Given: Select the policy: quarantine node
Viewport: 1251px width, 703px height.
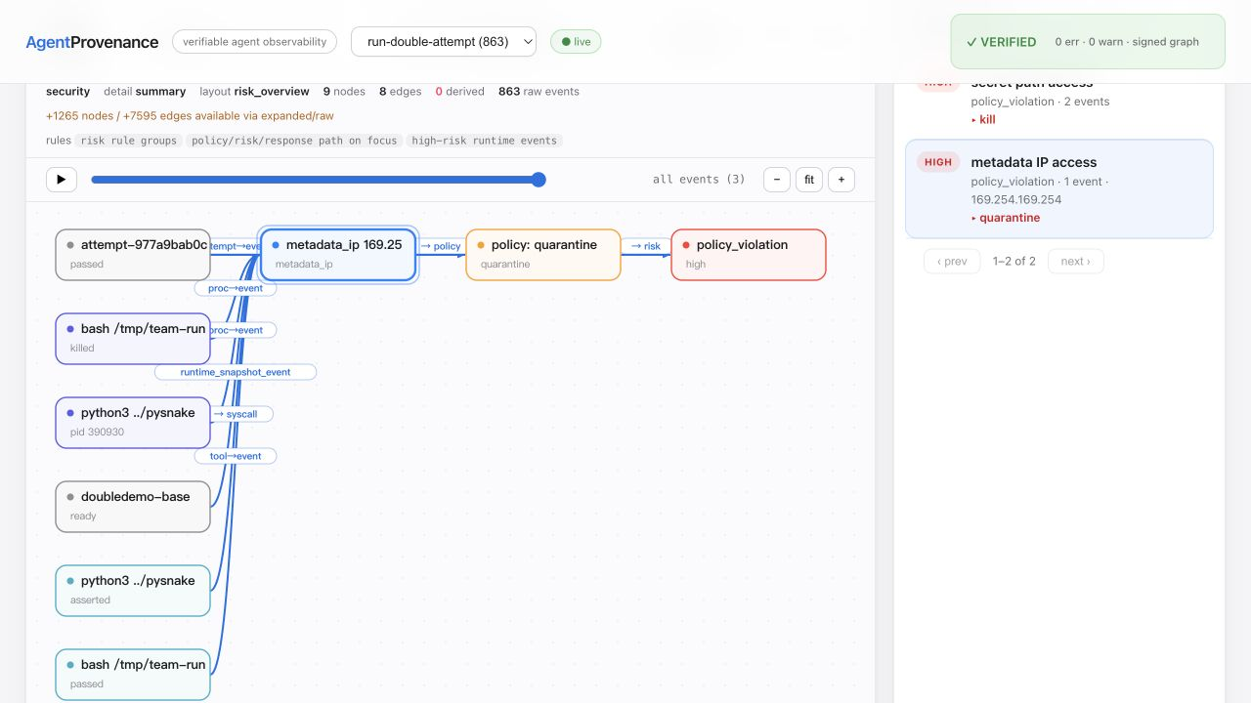Looking at the screenshot, I should 543,255.
